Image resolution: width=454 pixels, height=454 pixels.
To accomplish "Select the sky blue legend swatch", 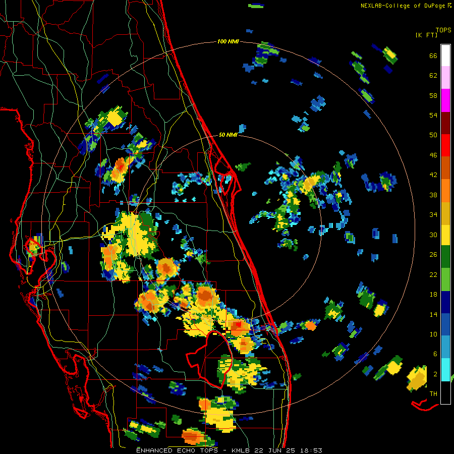I will tap(445, 347).
